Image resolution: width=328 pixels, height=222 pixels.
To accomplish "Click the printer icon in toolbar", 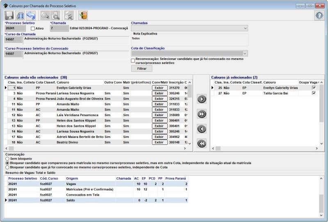I will click(69, 16).
